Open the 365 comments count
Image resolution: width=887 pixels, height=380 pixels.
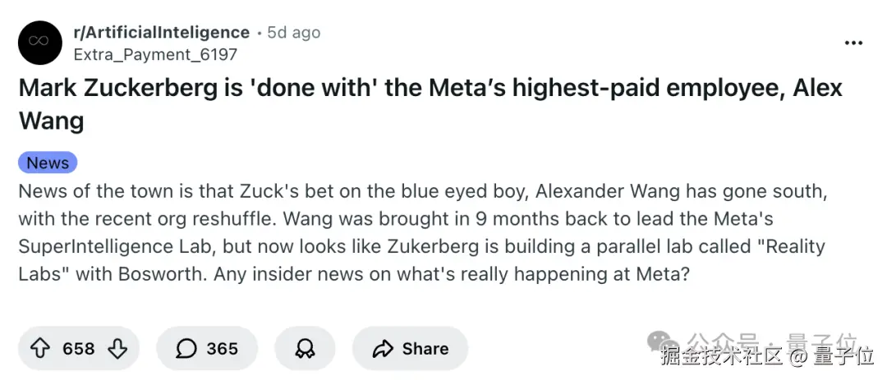(x=222, y=349)
